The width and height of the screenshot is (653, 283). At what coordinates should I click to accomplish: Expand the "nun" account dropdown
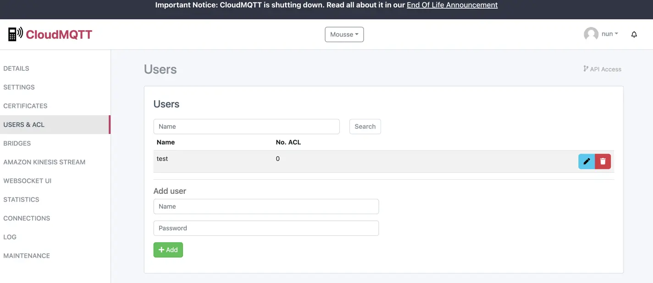tap(608, 33)
